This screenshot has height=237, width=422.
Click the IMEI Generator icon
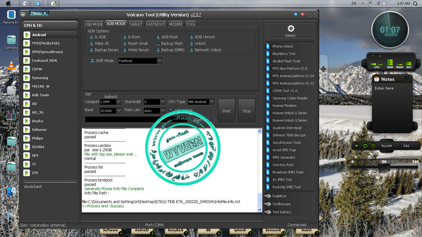click(268, 157)
